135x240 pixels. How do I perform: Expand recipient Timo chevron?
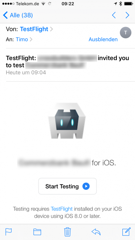click(31, 39)
